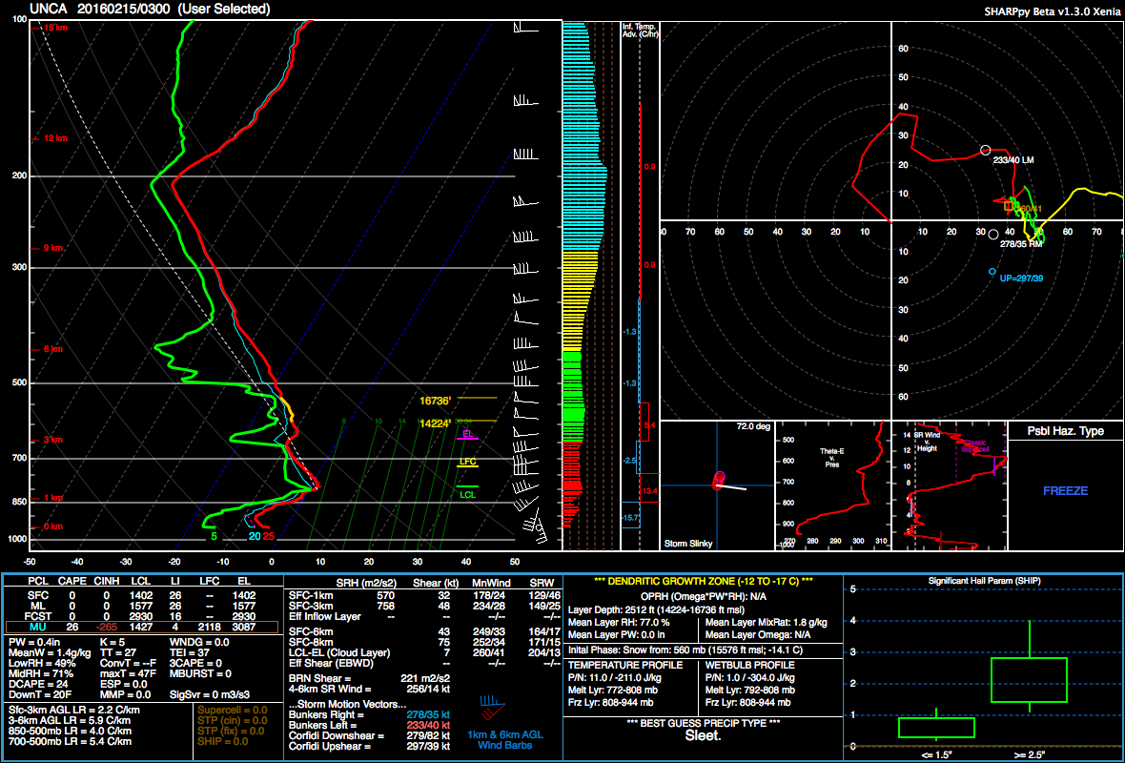The height and width of the screenshot is (763, 1125).
Task: Click the 278/35 RM hodograph marker
Action: (x=994, y=234)
